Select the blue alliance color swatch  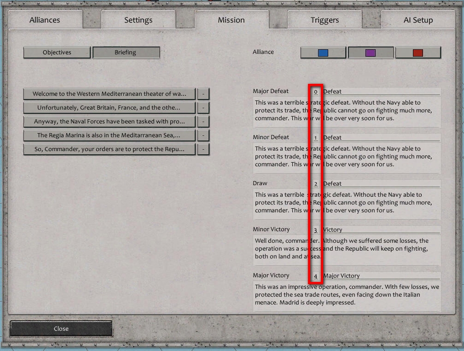(x=323, y=53)
